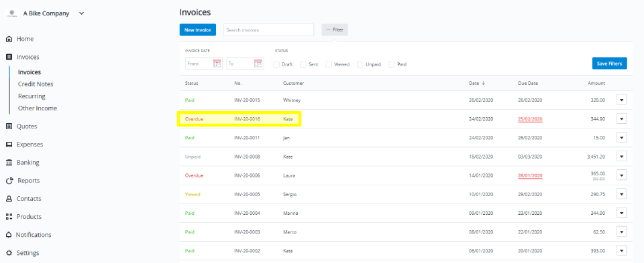
Task: Open the To date calendar icon
Action: click(x=258, y=64)
